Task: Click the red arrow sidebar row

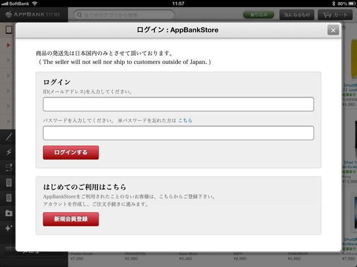Action: pyautogui.click(x=8, y=45)
